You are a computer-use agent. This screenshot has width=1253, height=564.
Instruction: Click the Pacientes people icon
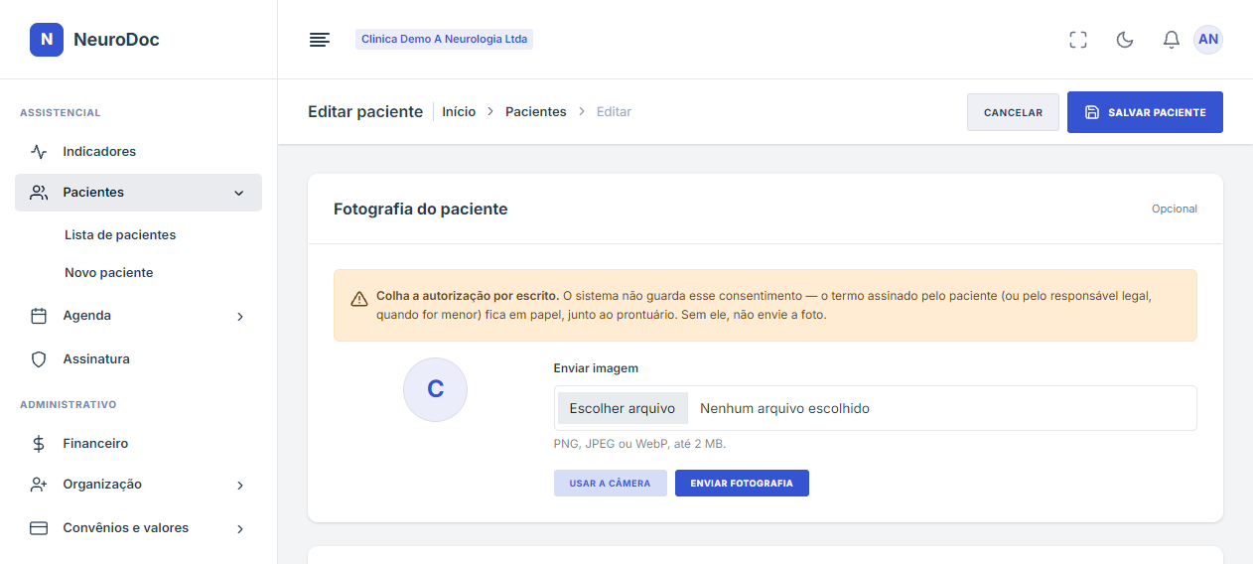click(39, 193)
